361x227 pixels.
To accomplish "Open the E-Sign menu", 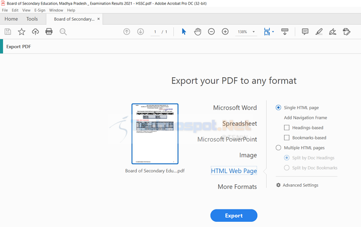I will (40, 10).
